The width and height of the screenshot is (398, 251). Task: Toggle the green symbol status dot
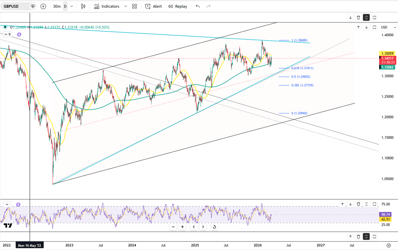(x=5, y=27)
